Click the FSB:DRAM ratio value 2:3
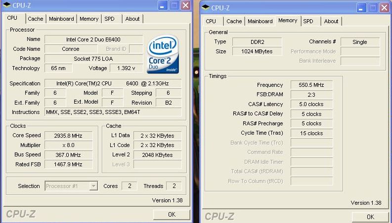The image size is (392, 223). pos(311,95)
